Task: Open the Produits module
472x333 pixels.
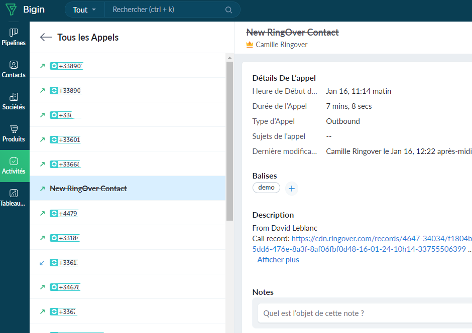Action: pos(14,134)
